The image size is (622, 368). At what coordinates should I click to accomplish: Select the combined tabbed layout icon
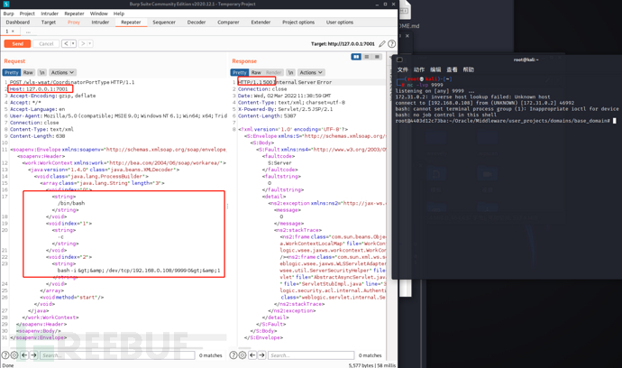377,57
